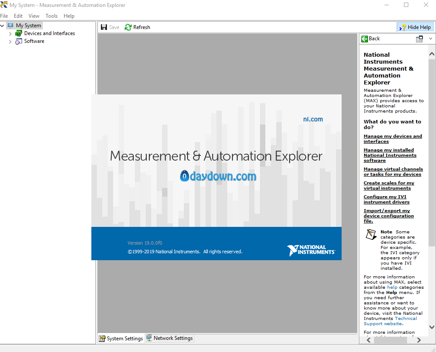The image size is (436, 352).
Task: Click the 'Version 19.0.0f0' text
Action: 145,243
